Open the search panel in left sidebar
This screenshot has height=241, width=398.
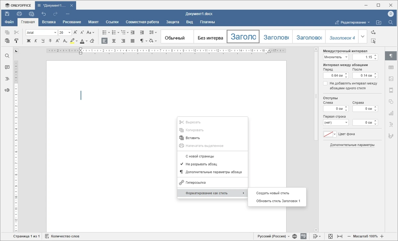coord(7,56)
